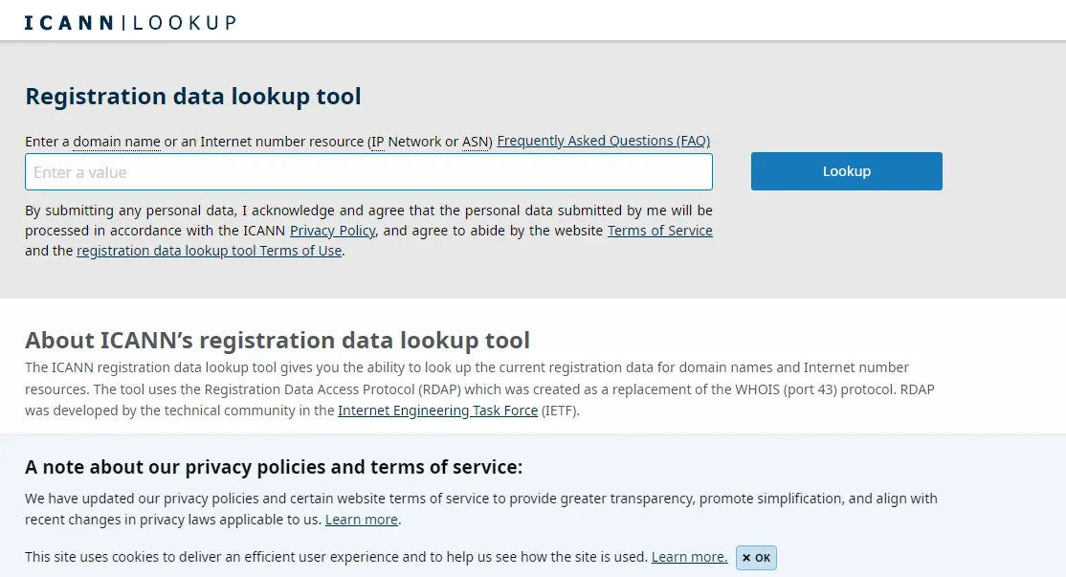Click About ICANN's registration data lookup tool heading

[278, 340]
